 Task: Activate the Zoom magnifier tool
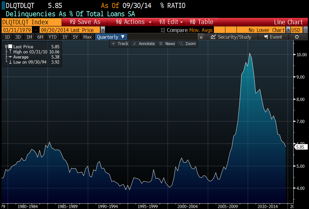[x=187, y=44]
